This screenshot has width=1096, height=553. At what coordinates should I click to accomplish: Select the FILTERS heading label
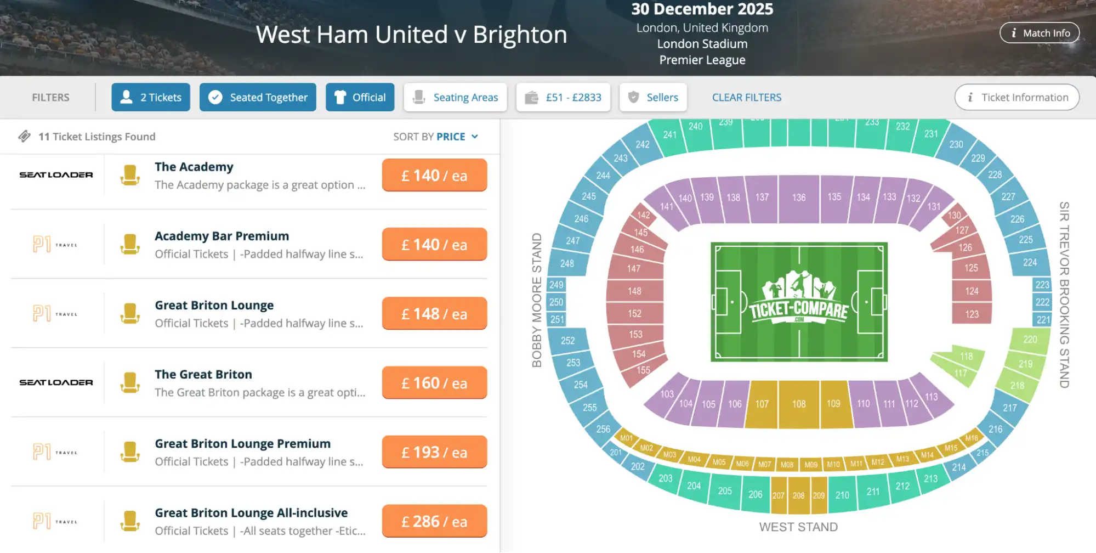(50, 97)
